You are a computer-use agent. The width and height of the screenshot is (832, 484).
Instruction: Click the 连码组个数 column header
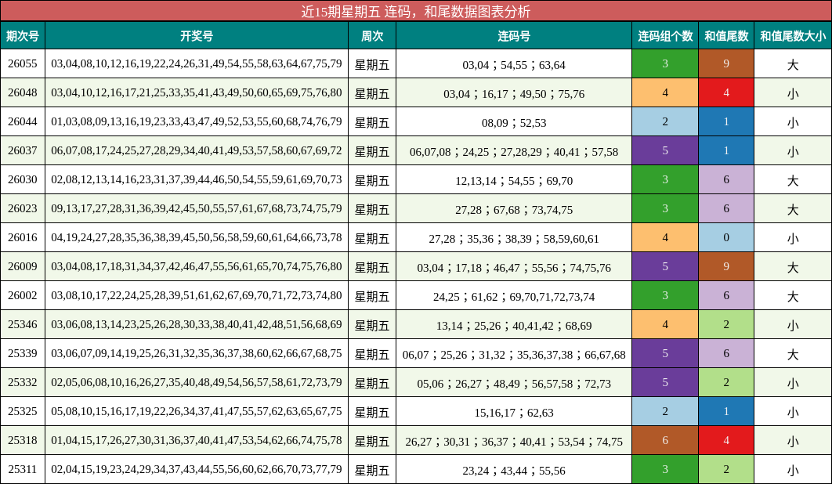tap(665, 35)
